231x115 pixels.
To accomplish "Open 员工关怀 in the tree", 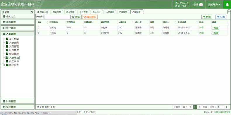I will (x=14, y=61).
